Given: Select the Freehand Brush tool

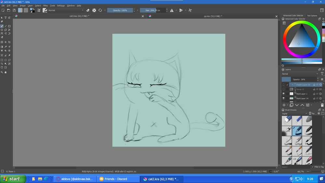Looking at the screenshot, I should (2, 26).
